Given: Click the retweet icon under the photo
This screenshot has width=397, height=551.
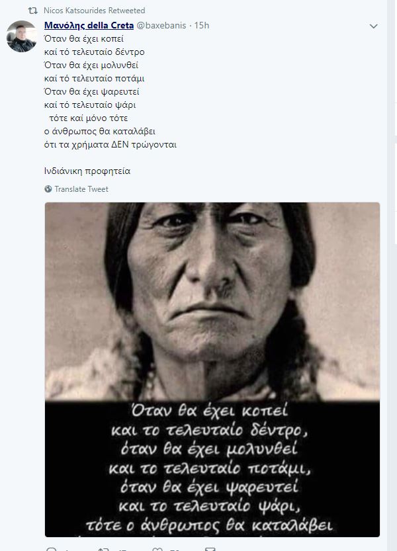Looking at the screenshot, I should tap(103, 549).
